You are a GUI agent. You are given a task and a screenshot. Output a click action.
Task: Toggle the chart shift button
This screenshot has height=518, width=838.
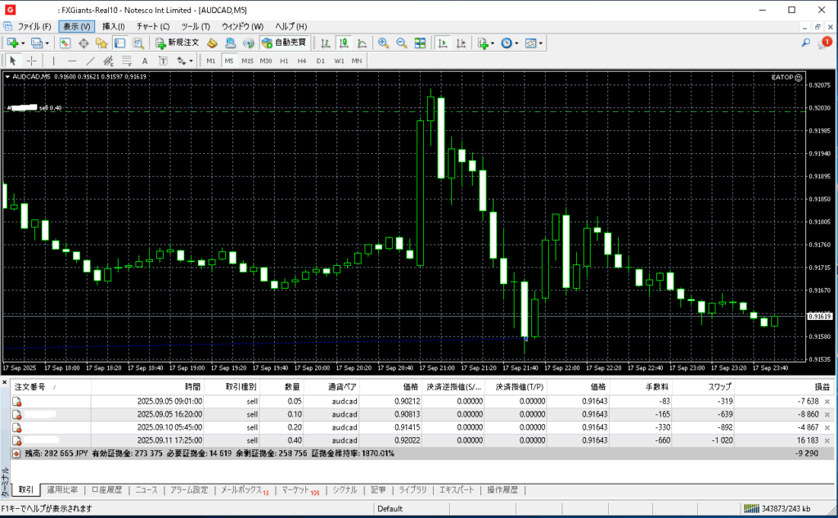pyautogui.click(x=460, y=43)
